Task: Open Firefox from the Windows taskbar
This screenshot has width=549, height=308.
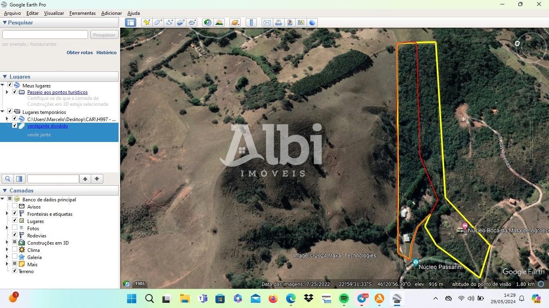Action: [x=273, y=298]
